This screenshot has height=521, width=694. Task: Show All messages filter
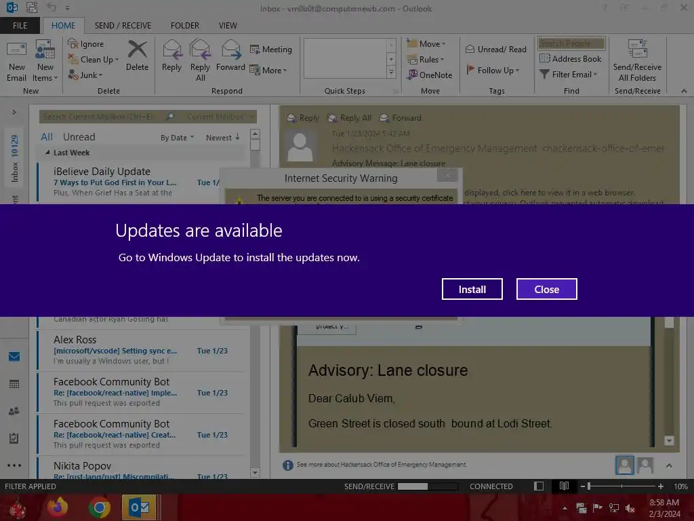[47, 137]
